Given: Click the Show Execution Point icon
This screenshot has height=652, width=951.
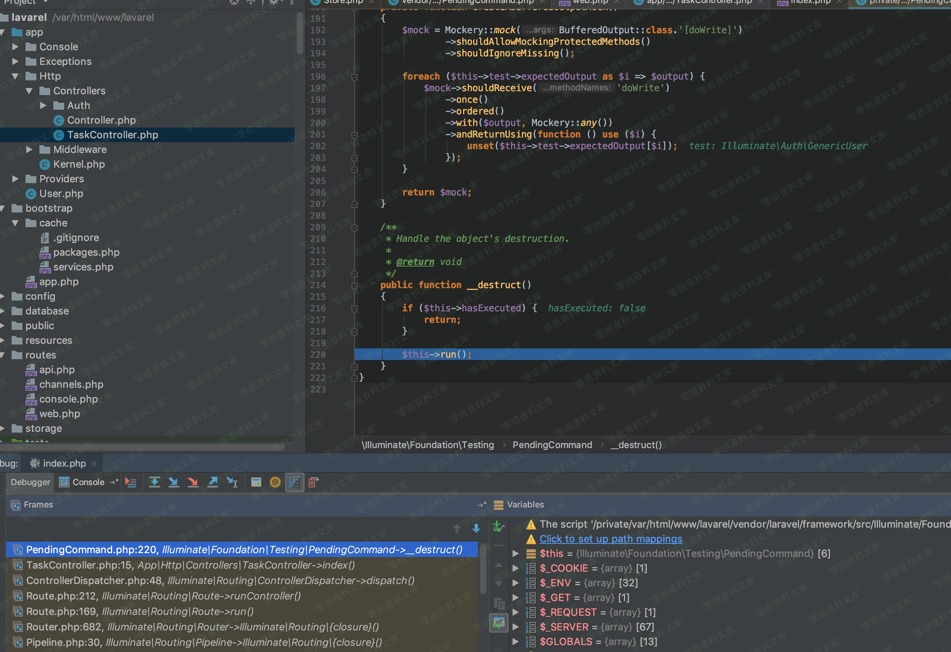Looking at the screenshot, I should point(131,482).
